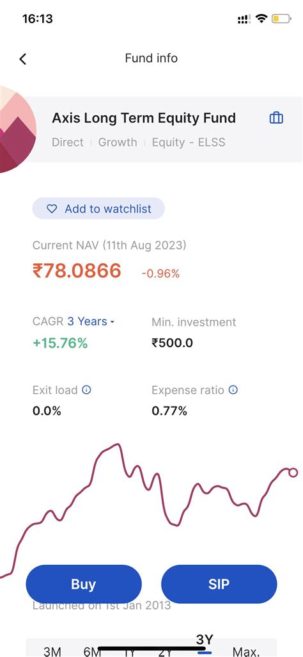Add fund to watchlist
Screen dimensions: 303x657
(98, 208)
